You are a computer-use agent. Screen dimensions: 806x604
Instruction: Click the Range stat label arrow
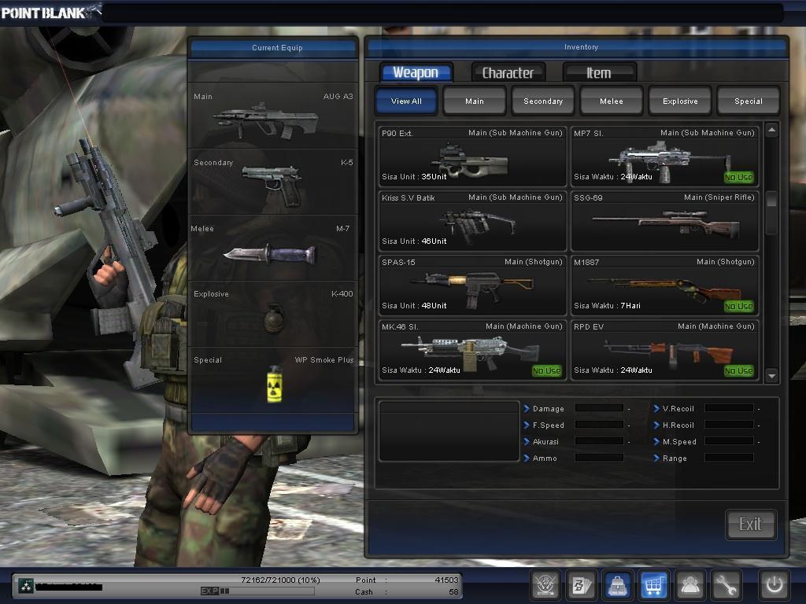[656, 459]
